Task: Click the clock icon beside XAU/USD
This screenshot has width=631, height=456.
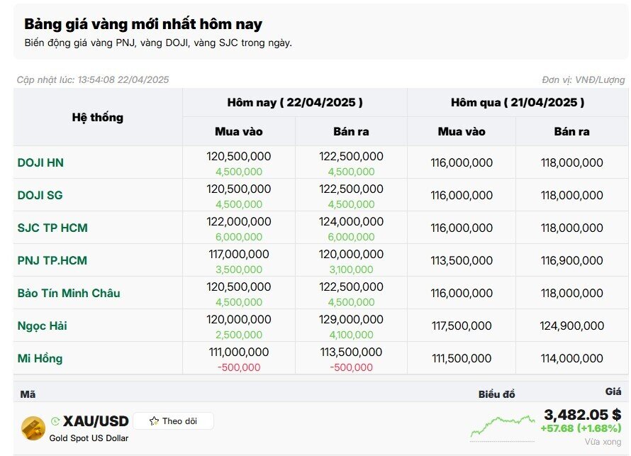Action: pos(55,421)
